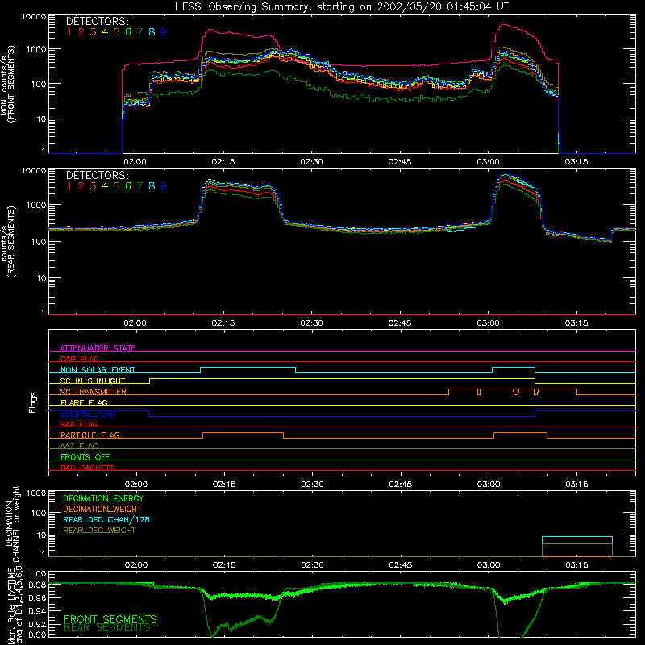Click the 02:00 tick label under the decimation panel

pyautogui.click(x=136, y=565)
